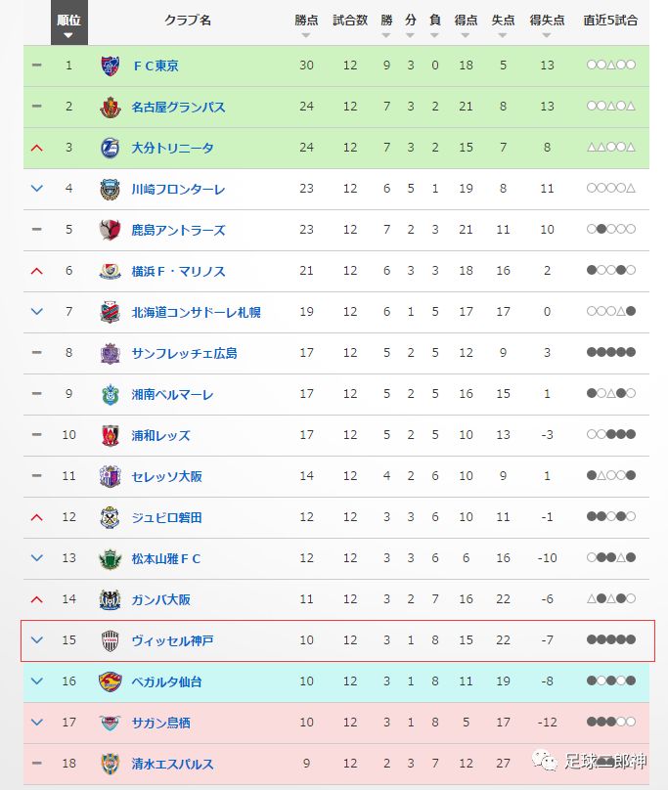Click the 浦和レッズ club crest
This screenshot has height=790, width=668.
click(110, 435)
